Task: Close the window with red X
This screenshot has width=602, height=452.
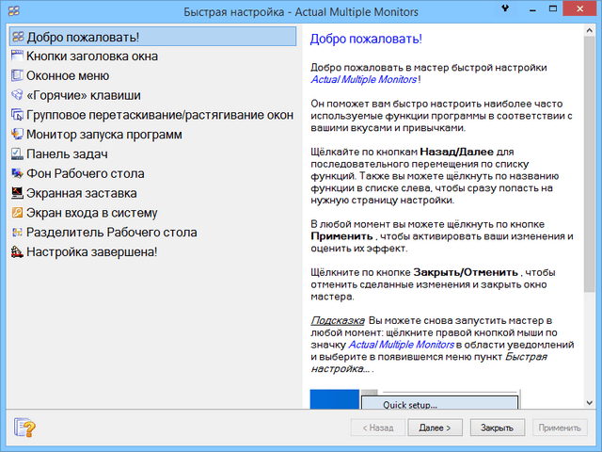Action: tap(579, 8)
